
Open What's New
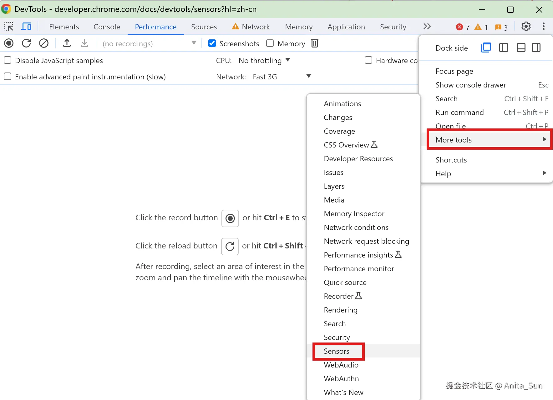363,392
